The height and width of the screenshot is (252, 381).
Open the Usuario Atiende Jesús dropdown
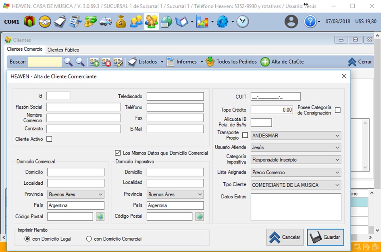(x=296, y=147)
